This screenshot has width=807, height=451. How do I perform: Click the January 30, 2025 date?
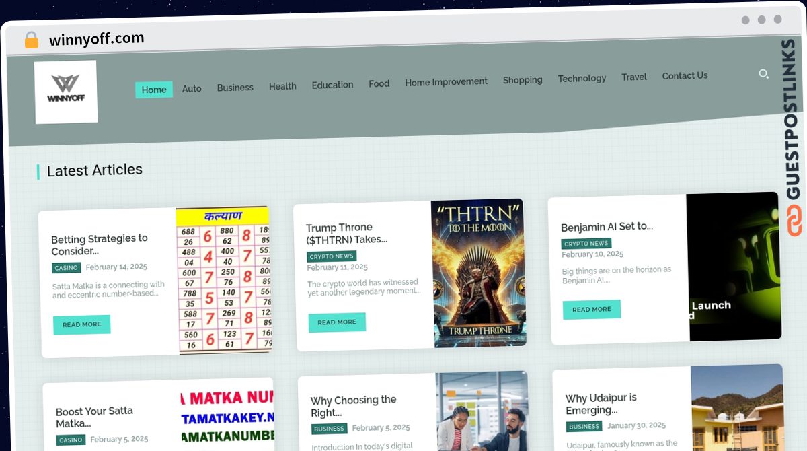click(x=637, y=426)
